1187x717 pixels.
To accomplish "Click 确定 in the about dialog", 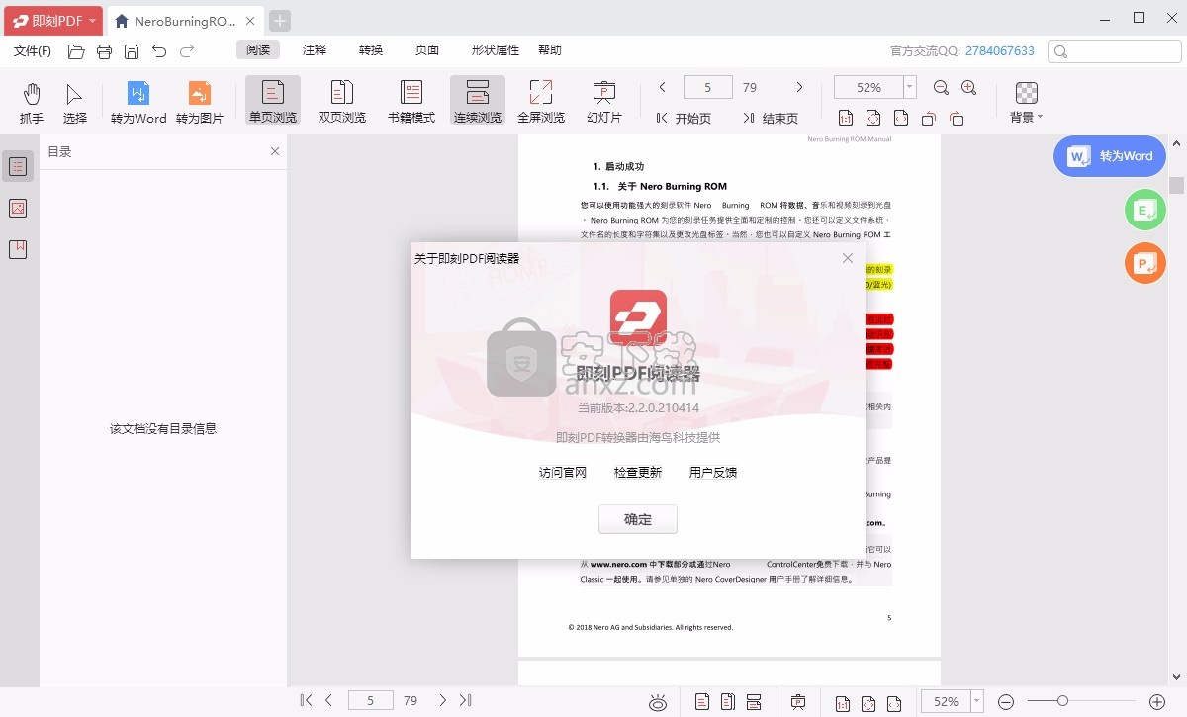I will coord(638,519).
